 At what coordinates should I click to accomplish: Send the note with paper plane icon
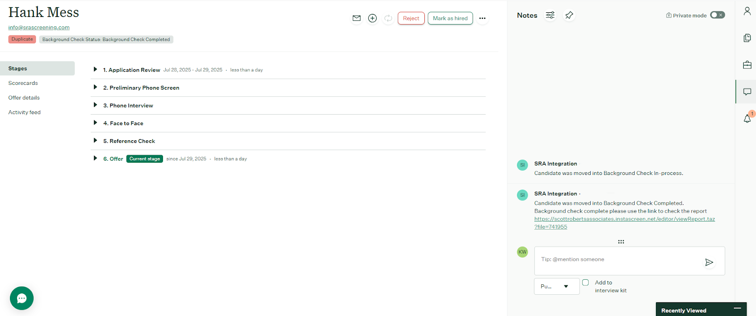(709, 262)
